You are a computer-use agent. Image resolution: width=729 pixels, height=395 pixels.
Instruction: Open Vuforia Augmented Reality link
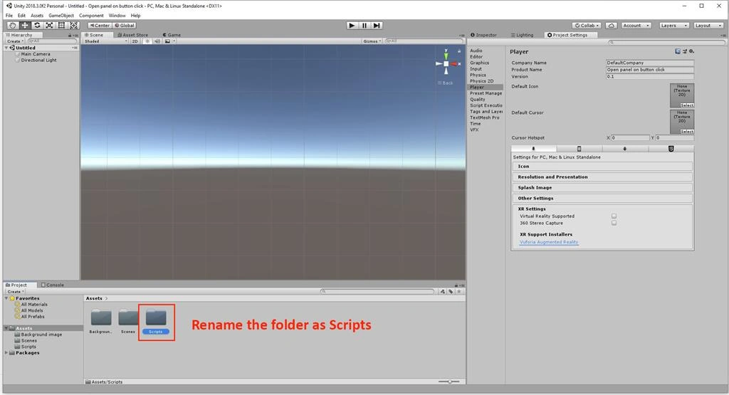click(x=549, y=242)
